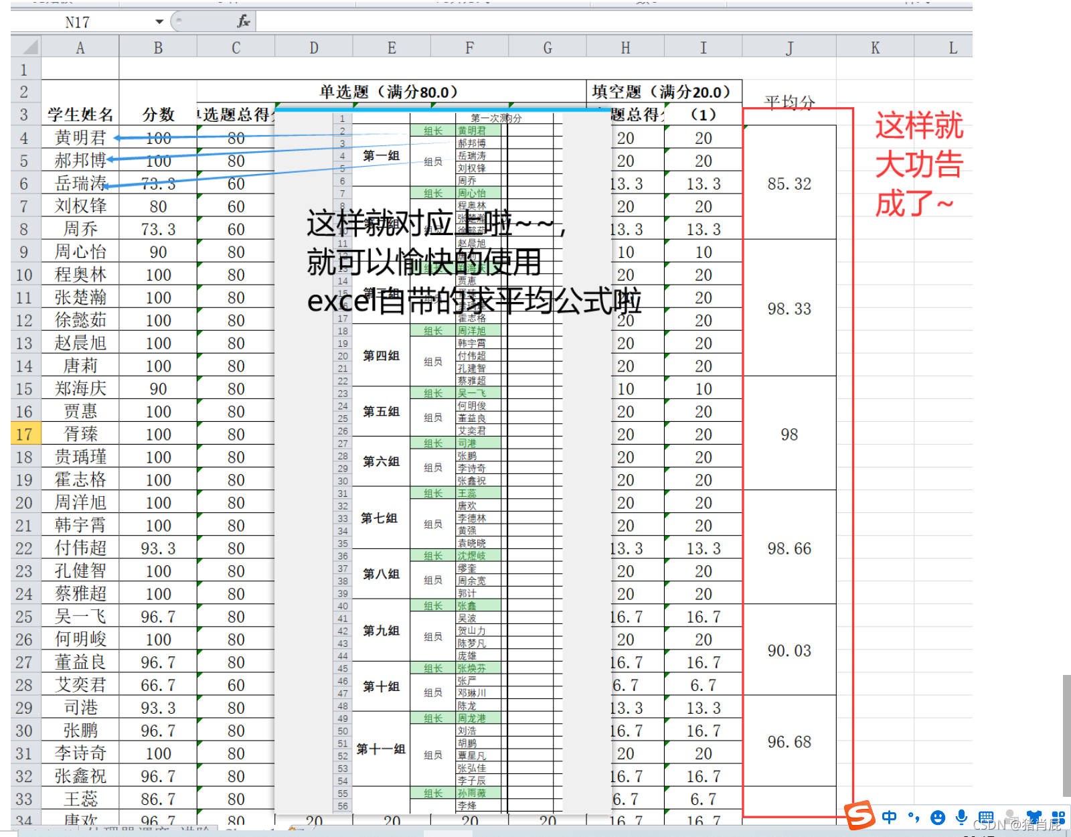Start Sogou voice input microphone

pos(961,817)
